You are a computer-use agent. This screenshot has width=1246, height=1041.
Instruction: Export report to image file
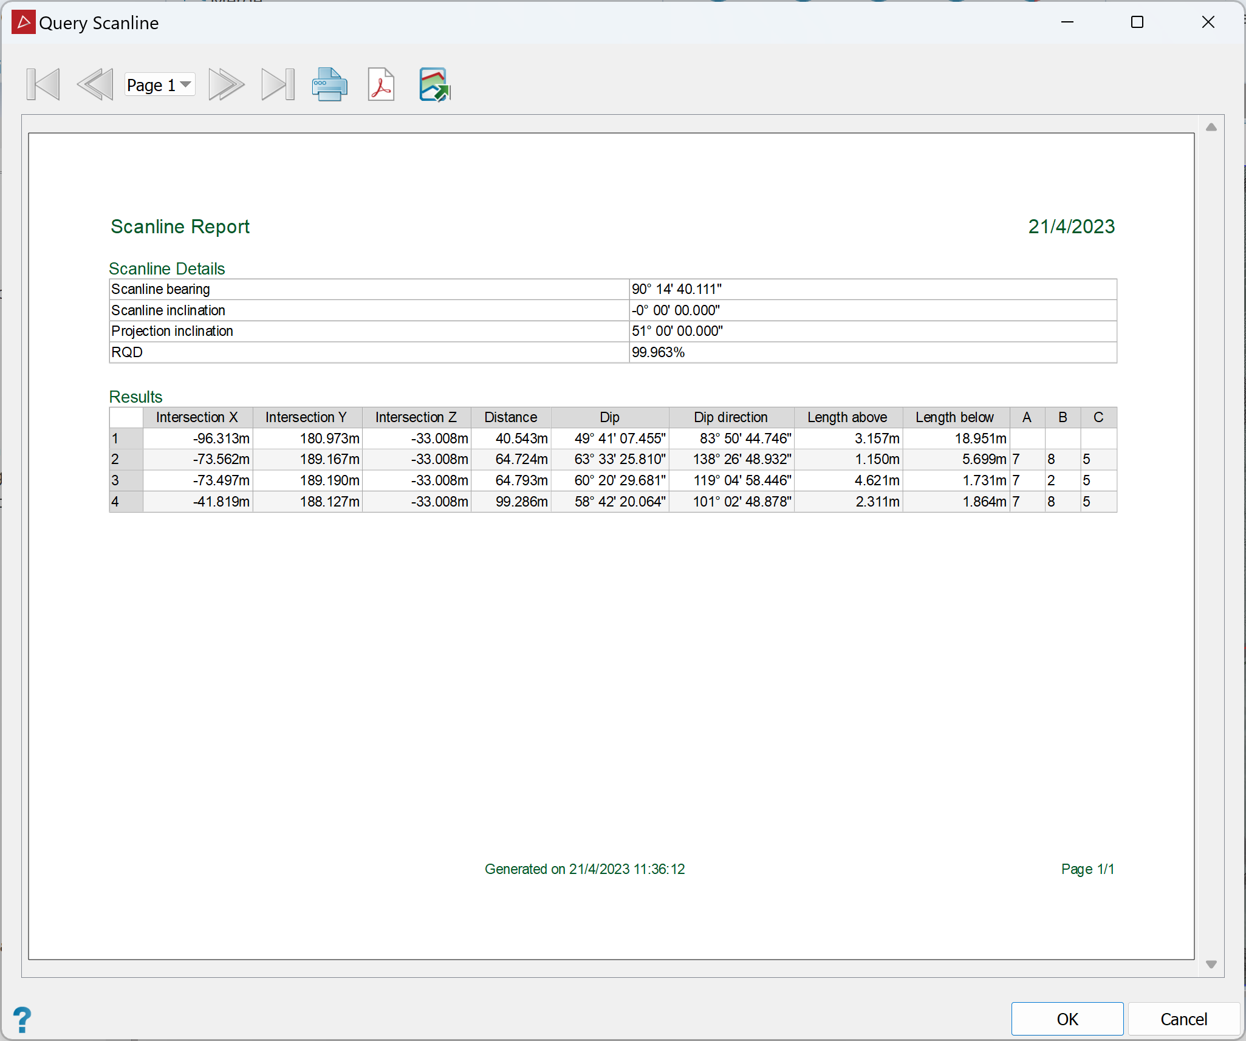pyautogui.click(x=434, y=84)
